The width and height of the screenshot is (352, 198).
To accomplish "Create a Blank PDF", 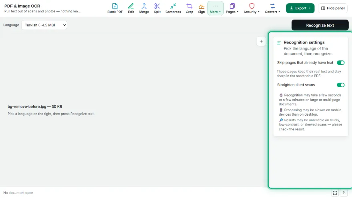I will tap(115, 8).
